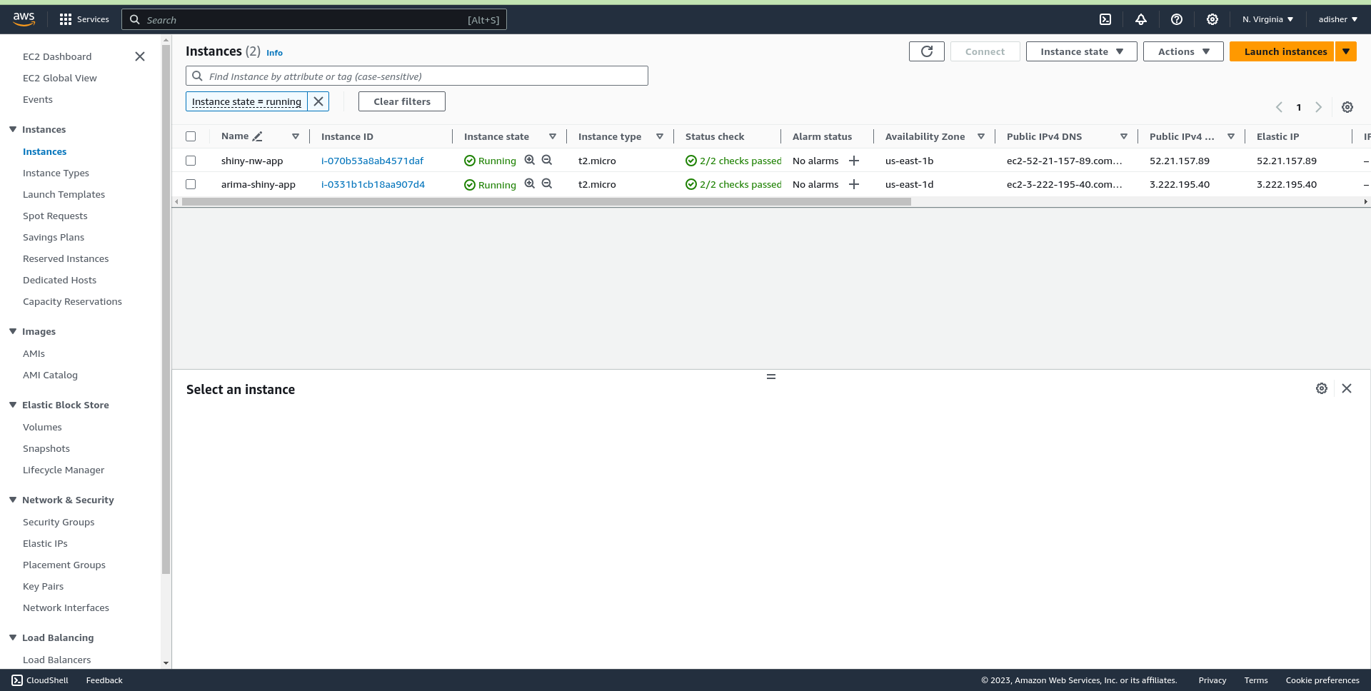Sort by Availability Zone column
This screenshot has height=691, width=1371.
click(x=981, y=136)
